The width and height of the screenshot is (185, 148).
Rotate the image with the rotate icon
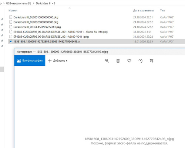pos(141,61)
